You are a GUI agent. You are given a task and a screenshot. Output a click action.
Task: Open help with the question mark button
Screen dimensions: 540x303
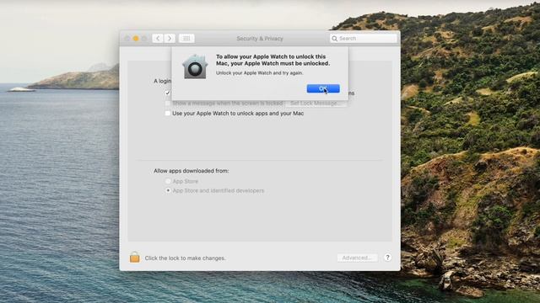click(387, 258)
